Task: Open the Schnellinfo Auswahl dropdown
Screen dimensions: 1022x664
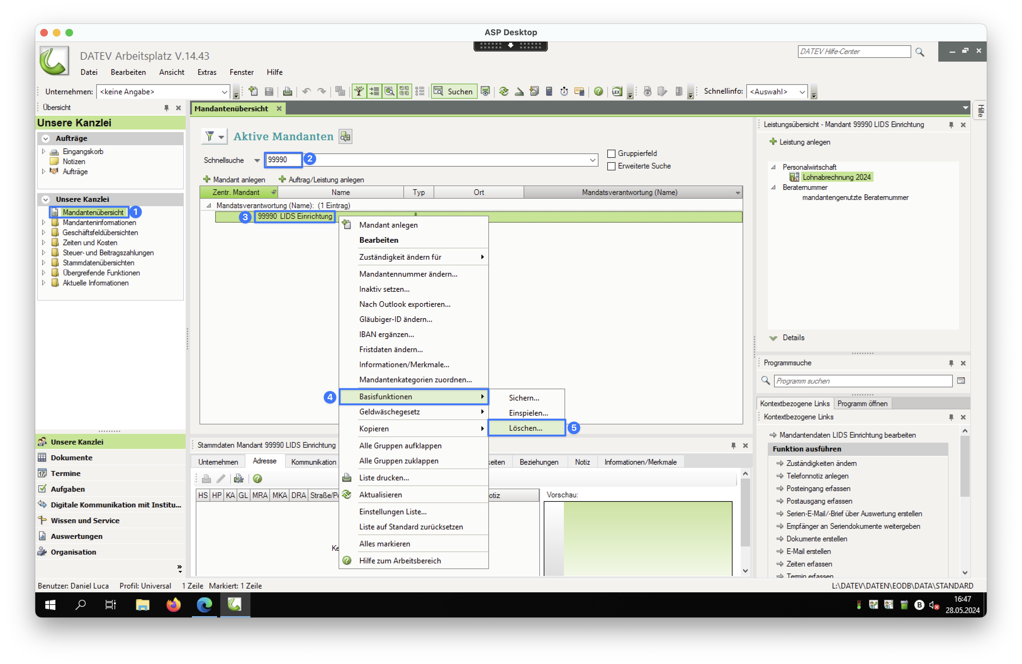Action: click(801, 92)
